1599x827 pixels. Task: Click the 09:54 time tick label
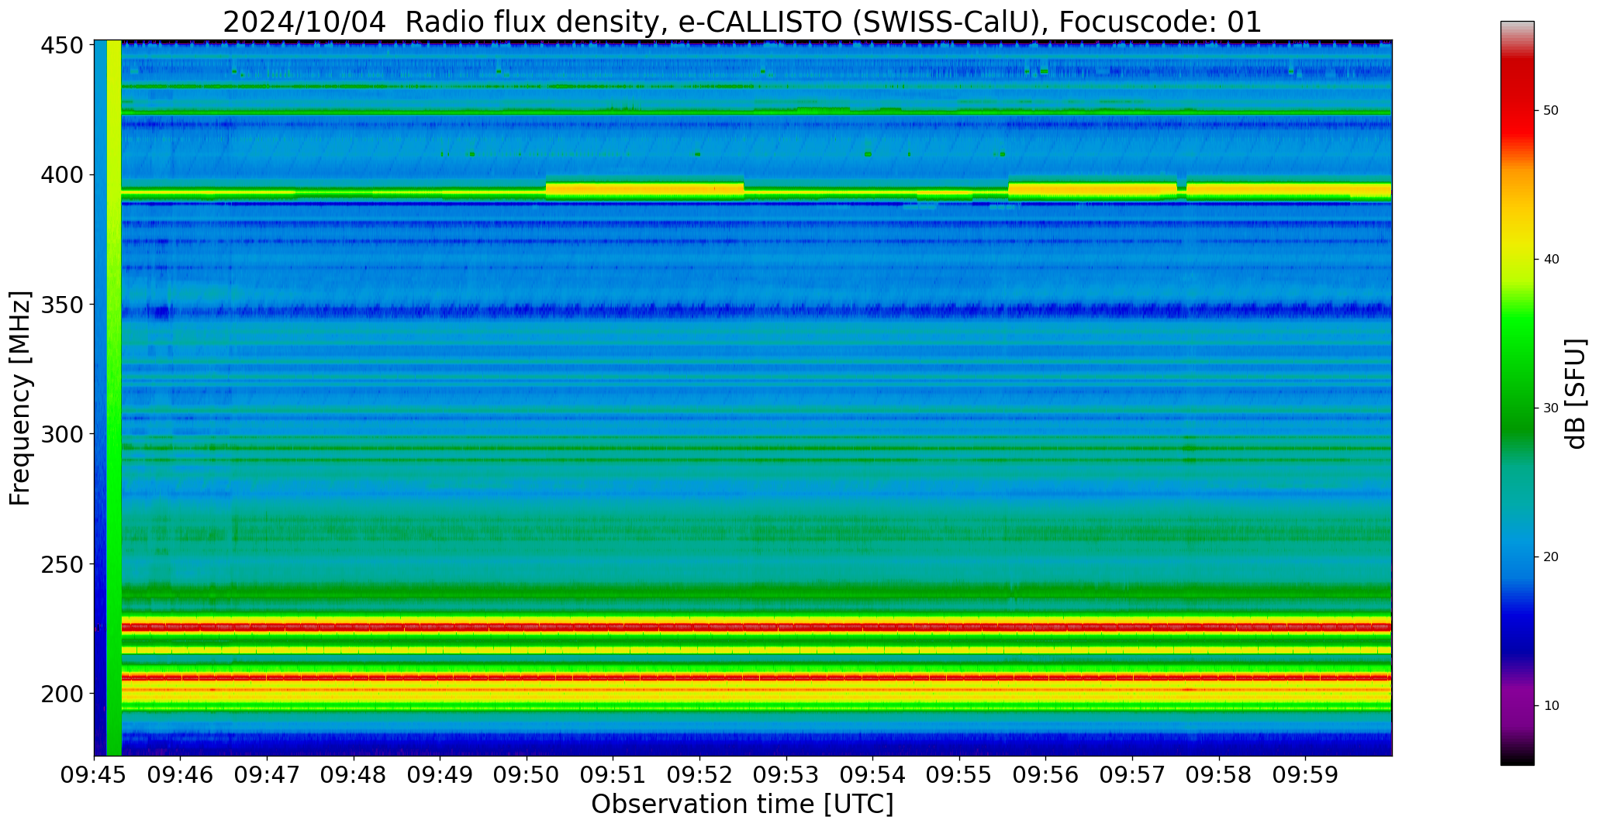pos(873,775)
